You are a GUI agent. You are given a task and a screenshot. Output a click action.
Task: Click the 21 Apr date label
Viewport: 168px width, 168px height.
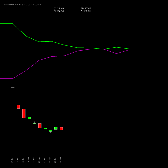point(44,160)
